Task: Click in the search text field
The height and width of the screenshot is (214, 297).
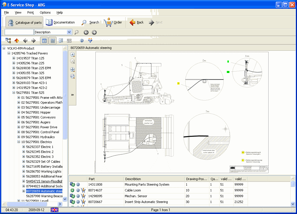Action: (19, 32)
